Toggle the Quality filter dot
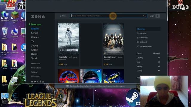Viewport: 191px width, 107px height. (x=159, y=71)
